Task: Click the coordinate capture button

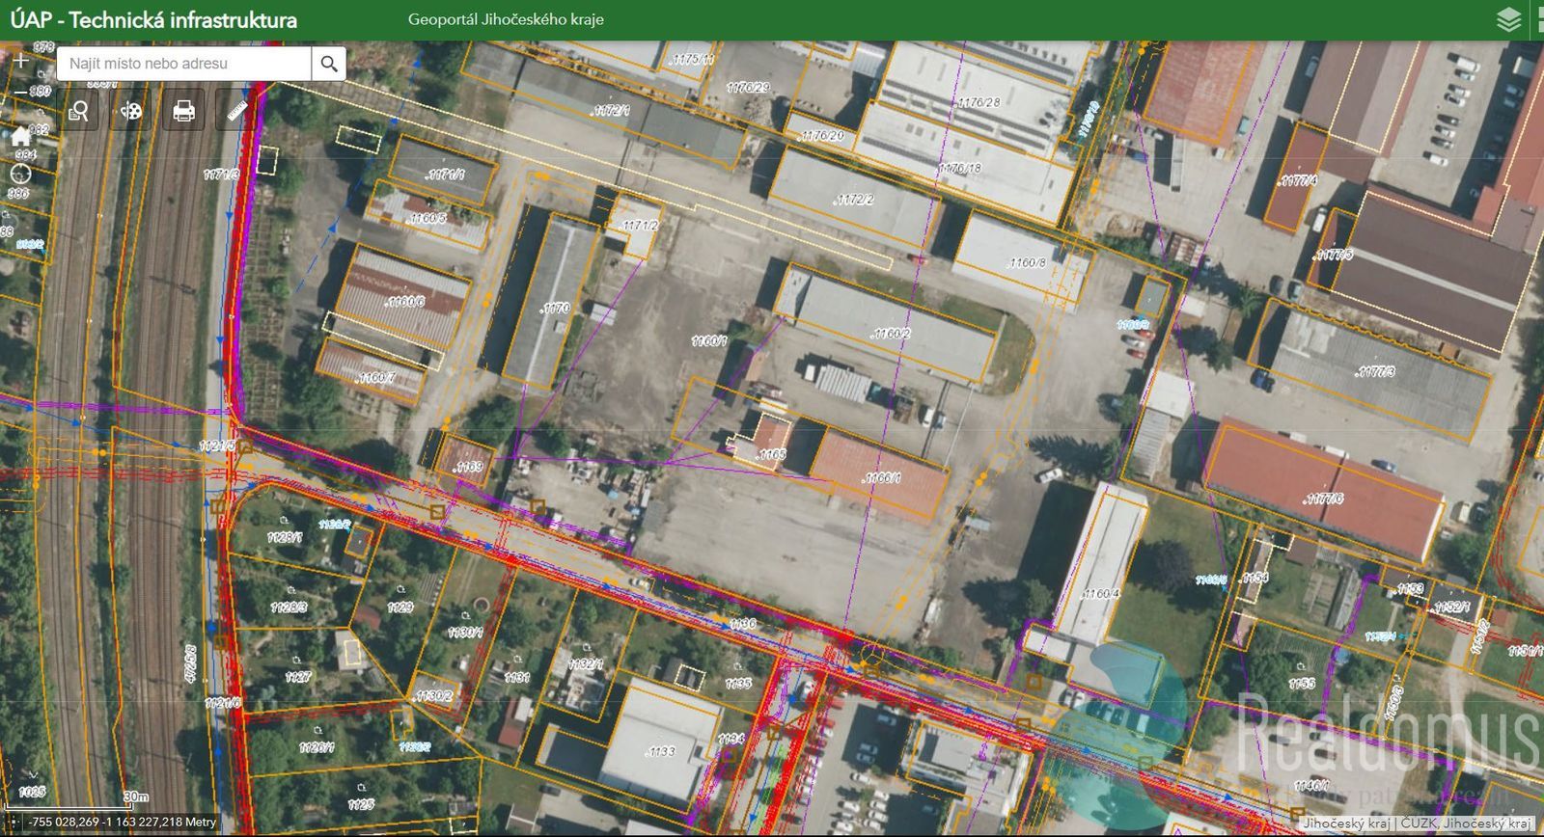Action: [x=13, y=823]
